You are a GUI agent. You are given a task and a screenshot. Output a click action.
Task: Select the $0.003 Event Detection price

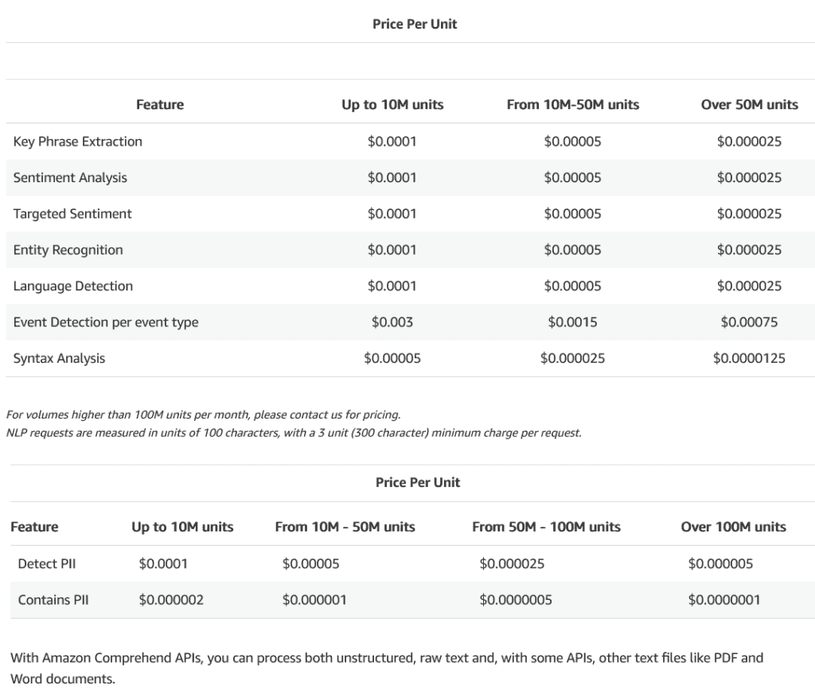[392, 322]
